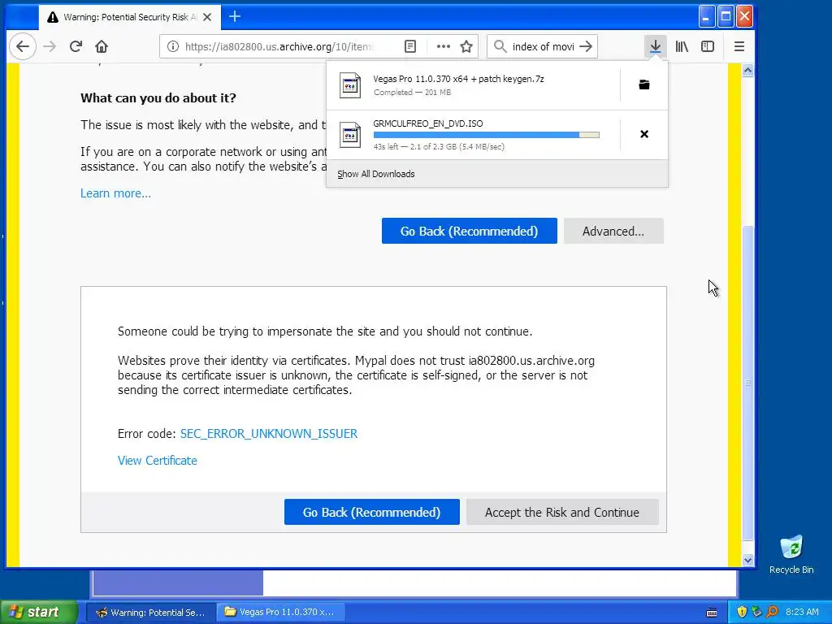The height and width of the screenshot is (624, 832).
Task: Select GRMCULFREO_EN_DVD.ISO file name
Action: [x=428, y=123]
